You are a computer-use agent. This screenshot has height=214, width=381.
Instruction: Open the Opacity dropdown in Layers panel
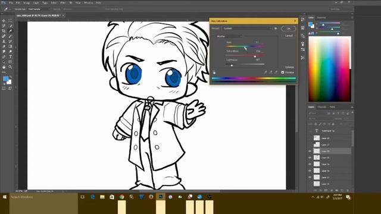[x=348, y=119]
